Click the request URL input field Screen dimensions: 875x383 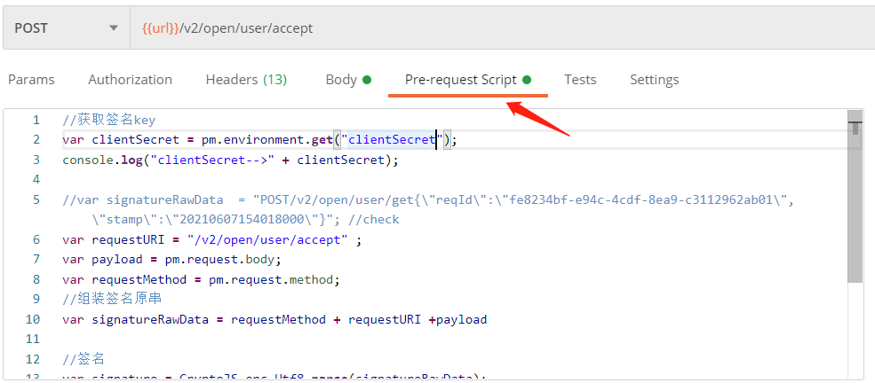(502, 27)
